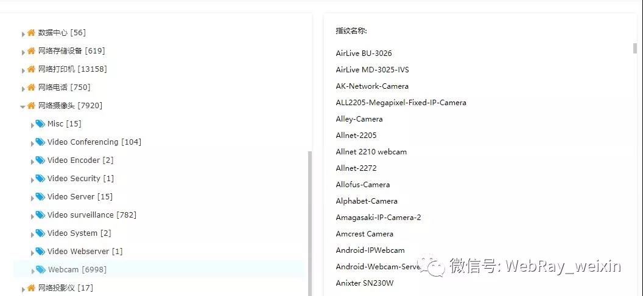Click the Anixter SN230W fingerprint entry

[x=365, y=283]
